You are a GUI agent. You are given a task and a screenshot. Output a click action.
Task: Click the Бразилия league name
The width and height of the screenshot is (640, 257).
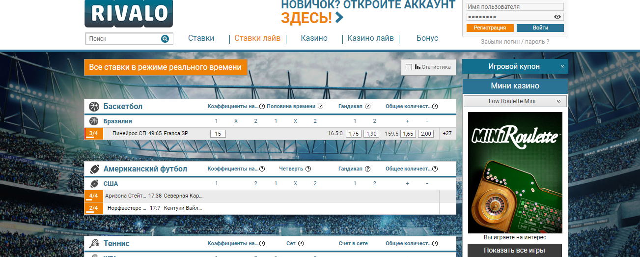pyautogui.click(x=117, y=121)
